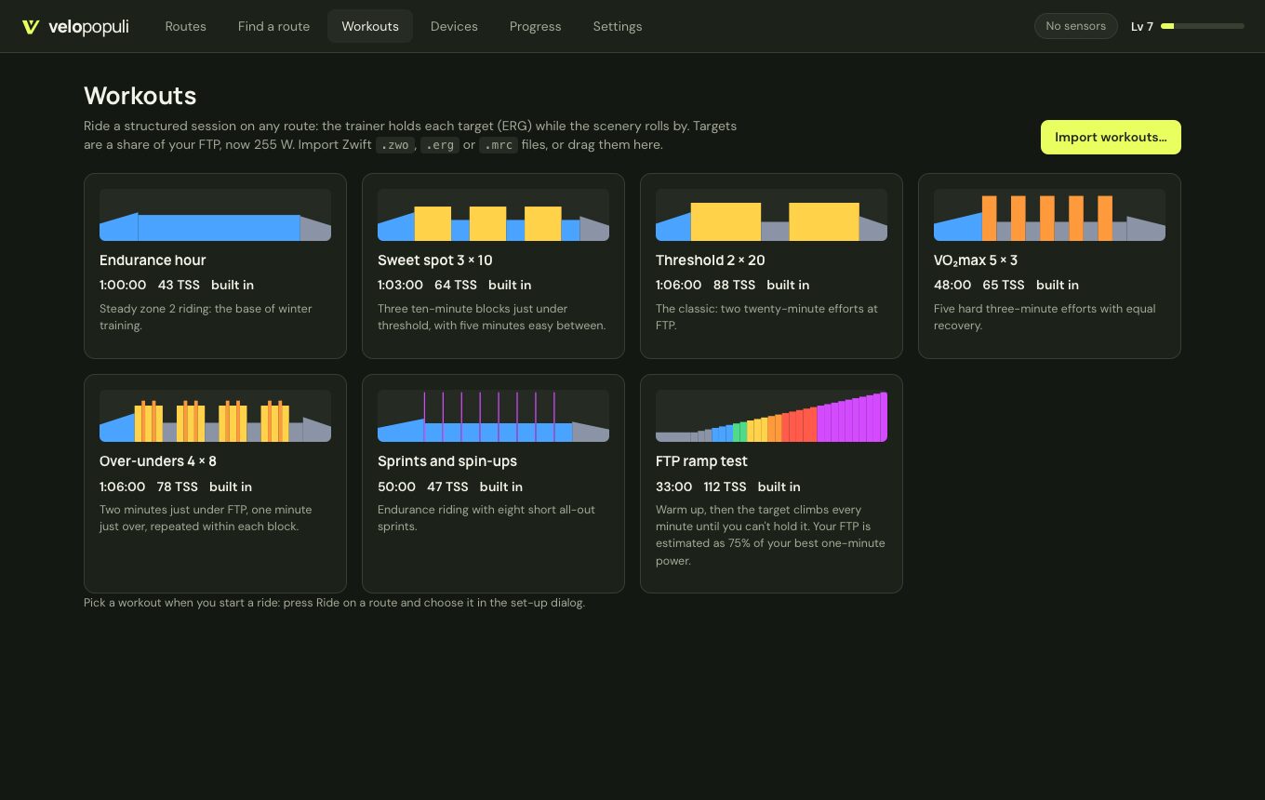Click the Lv 7 level progress bar

tap(1203, 26)
